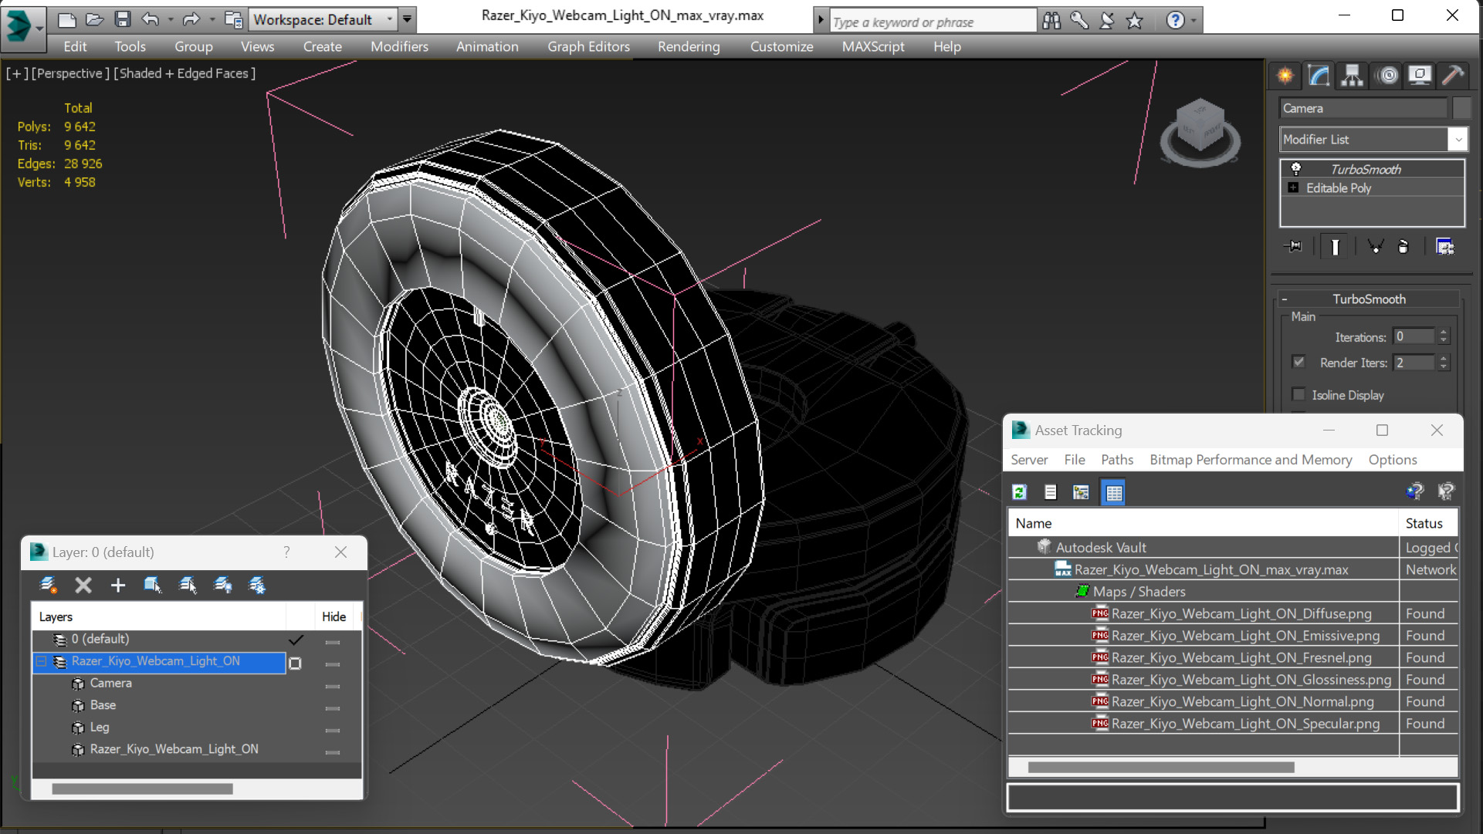The image size is (1483, 834).
Task: Toggle the TurboSmooth modifier lightbulb
Action: tap(1296, 169)
